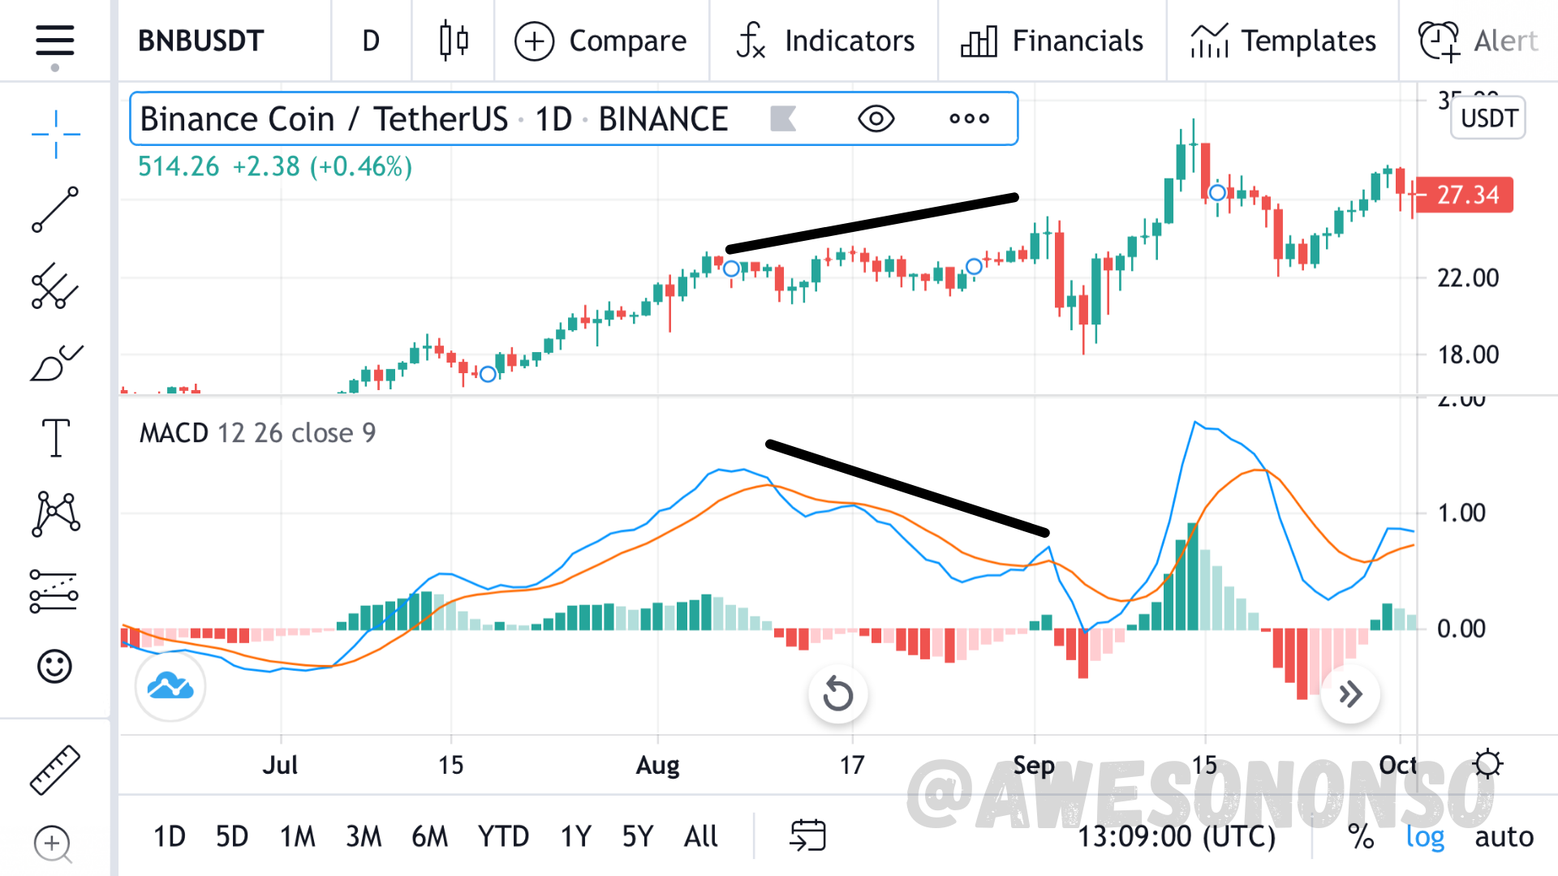Set time range to 3M
The image size is (1558, 876).
tap(363, 836)
